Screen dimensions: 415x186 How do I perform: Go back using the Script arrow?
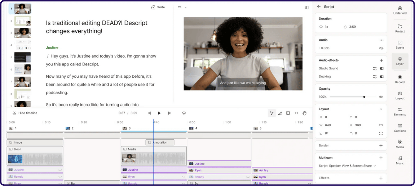319,6
